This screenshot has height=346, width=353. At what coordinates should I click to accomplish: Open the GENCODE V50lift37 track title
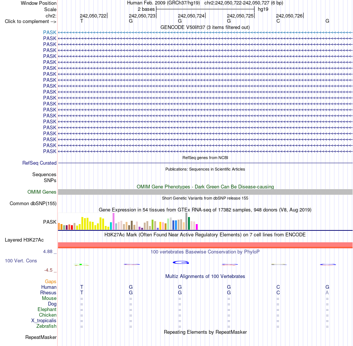pyautogui.click(x=205, y=27)
